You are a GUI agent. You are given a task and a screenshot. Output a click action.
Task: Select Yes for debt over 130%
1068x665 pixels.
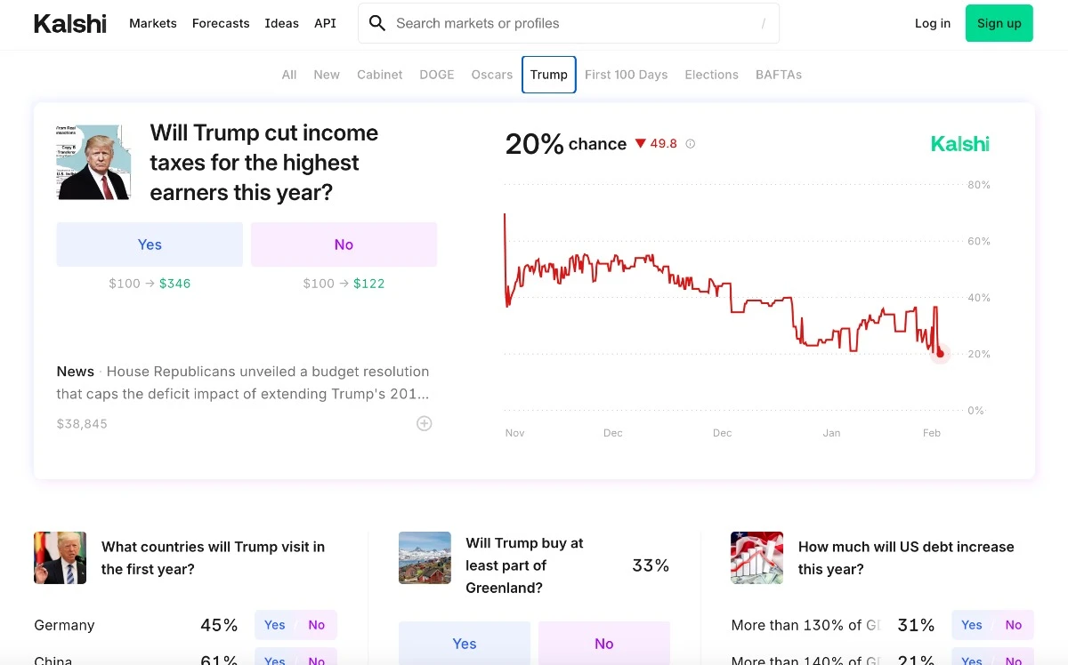click(x=972, y=625)
